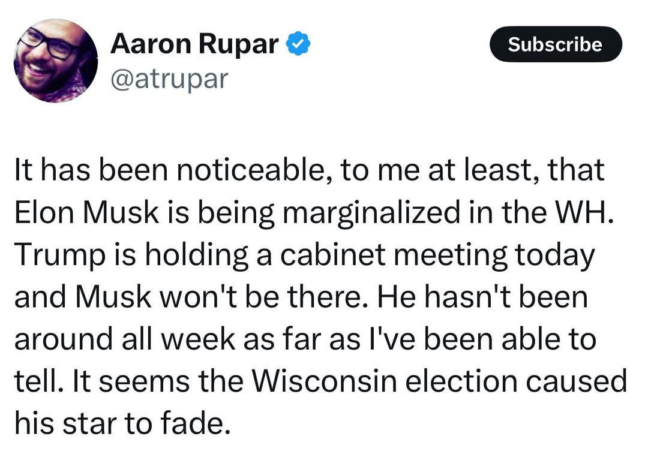Image resolution: width=648 pixels, height=457 pixels.
Task: Click the blue verified checkmark badge
Action: pyautogui.click(x=298, y=44)
